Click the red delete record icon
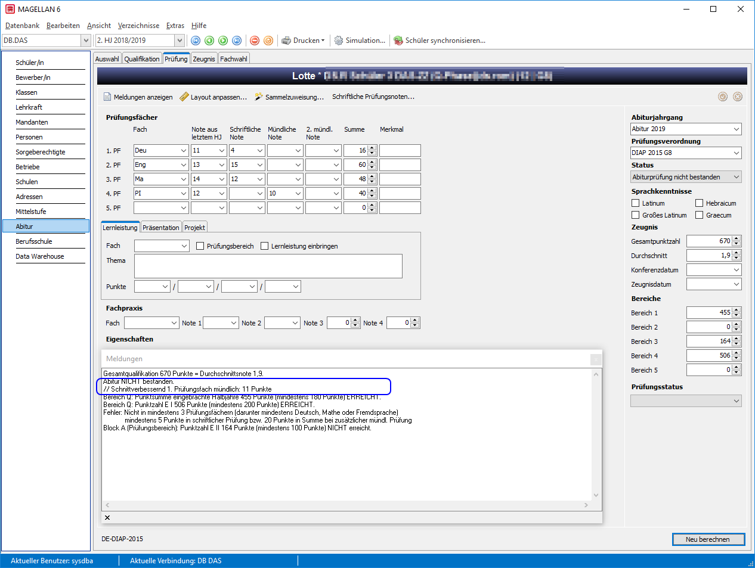This screenshot has width=755, height=568. [x=255, y=41]
